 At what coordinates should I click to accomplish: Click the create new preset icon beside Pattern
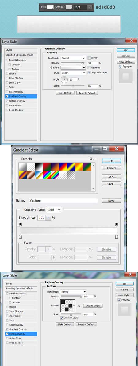click(x=79, y=306)
